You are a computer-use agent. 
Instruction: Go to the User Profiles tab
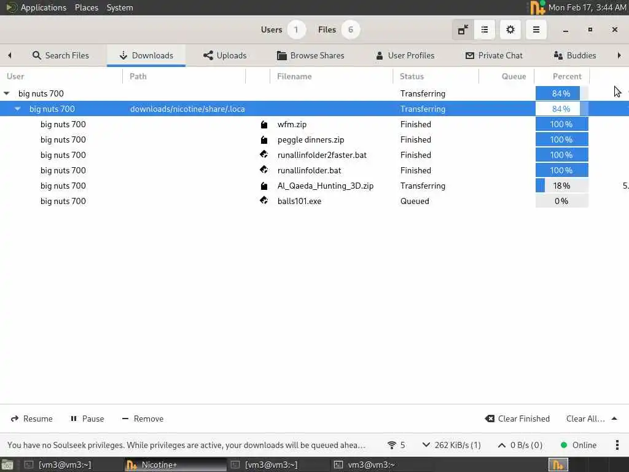click(x=405, y=55)
